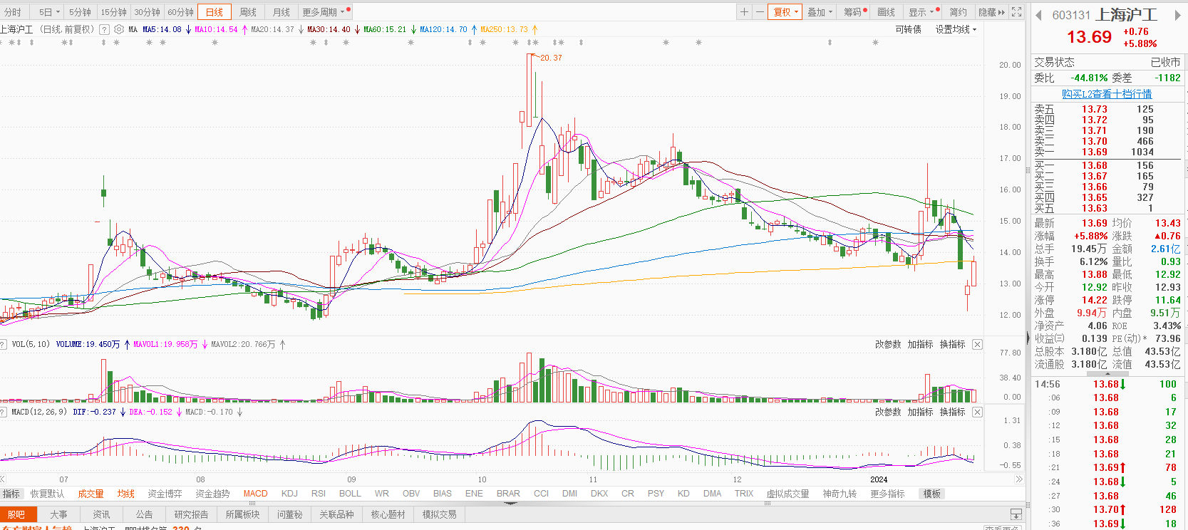Open the 大事 tab

[58, 514]
